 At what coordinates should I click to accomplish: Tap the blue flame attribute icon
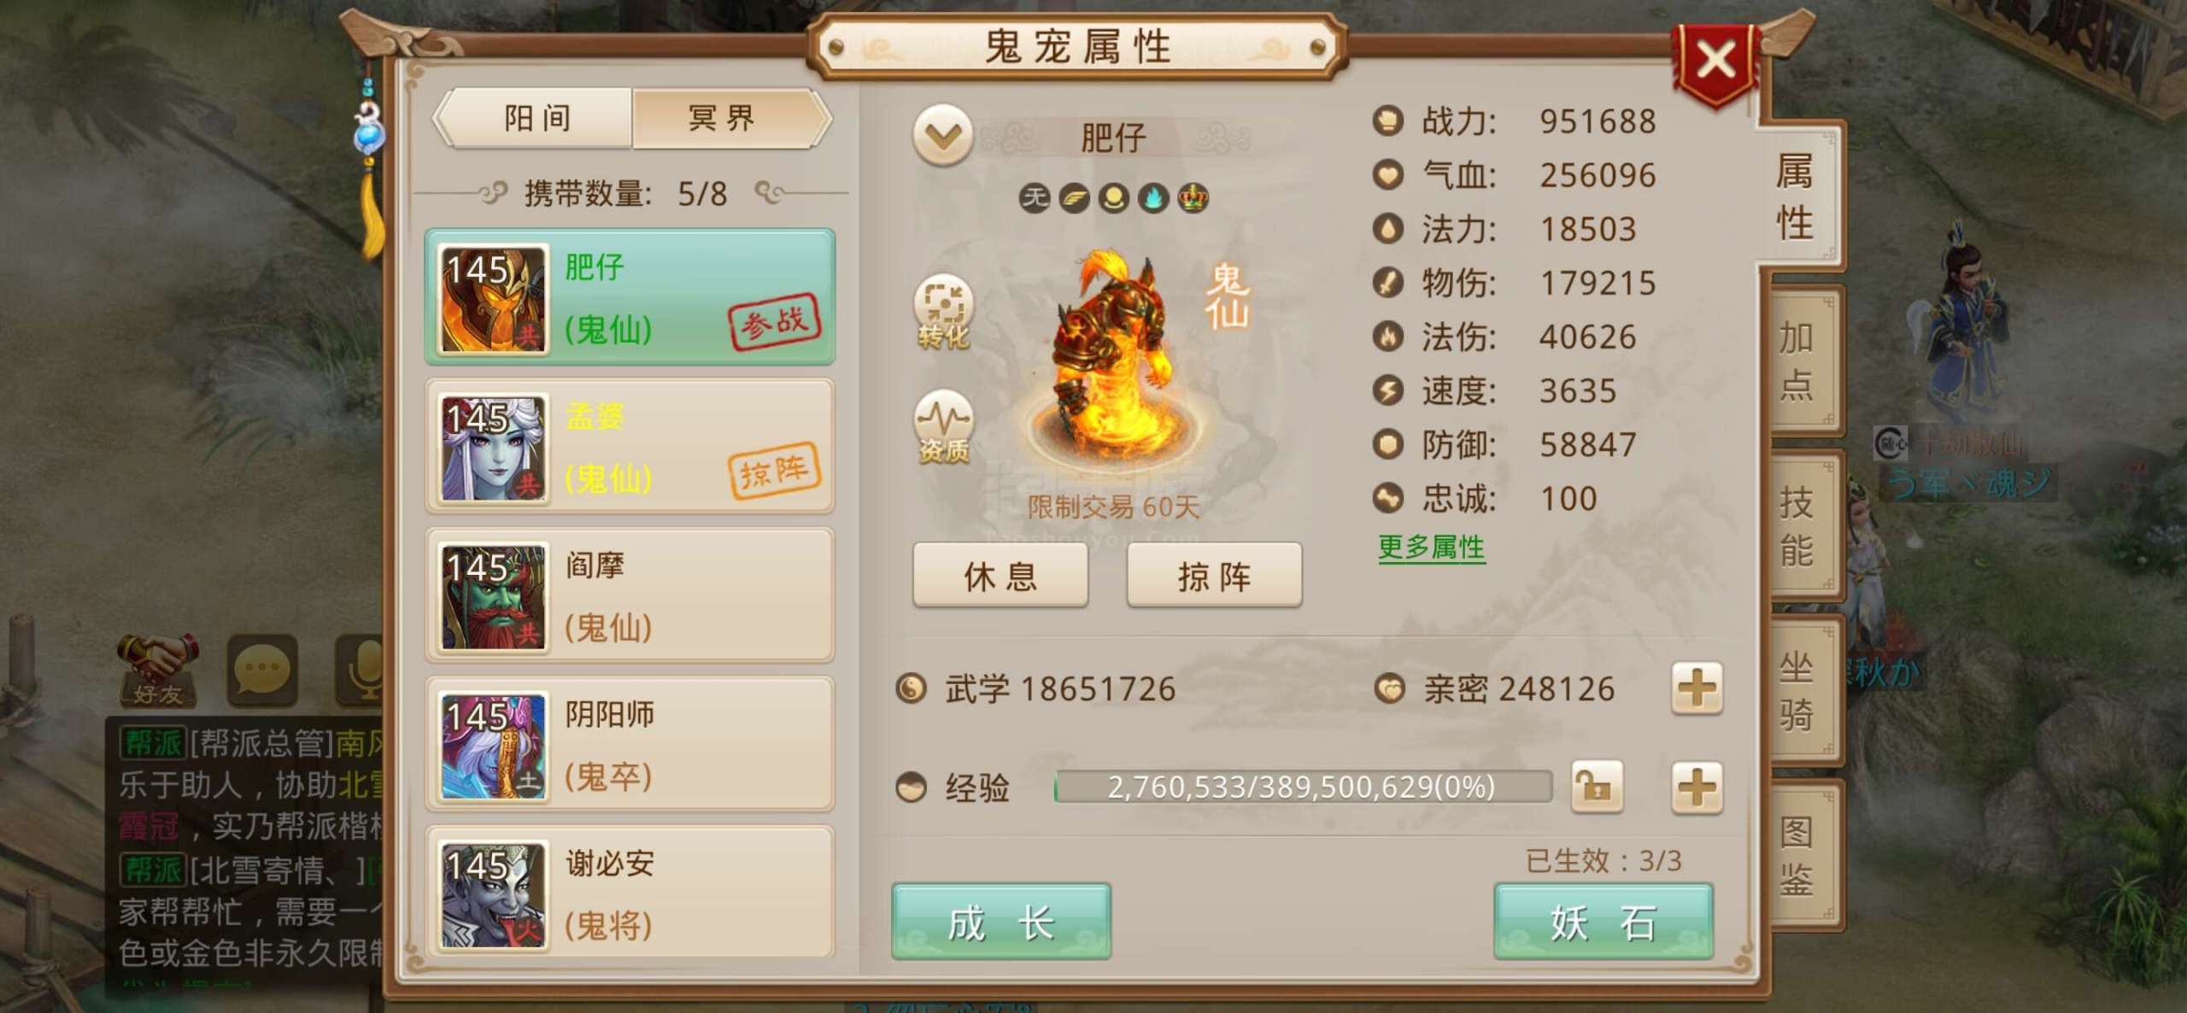tap(1153, 198)
